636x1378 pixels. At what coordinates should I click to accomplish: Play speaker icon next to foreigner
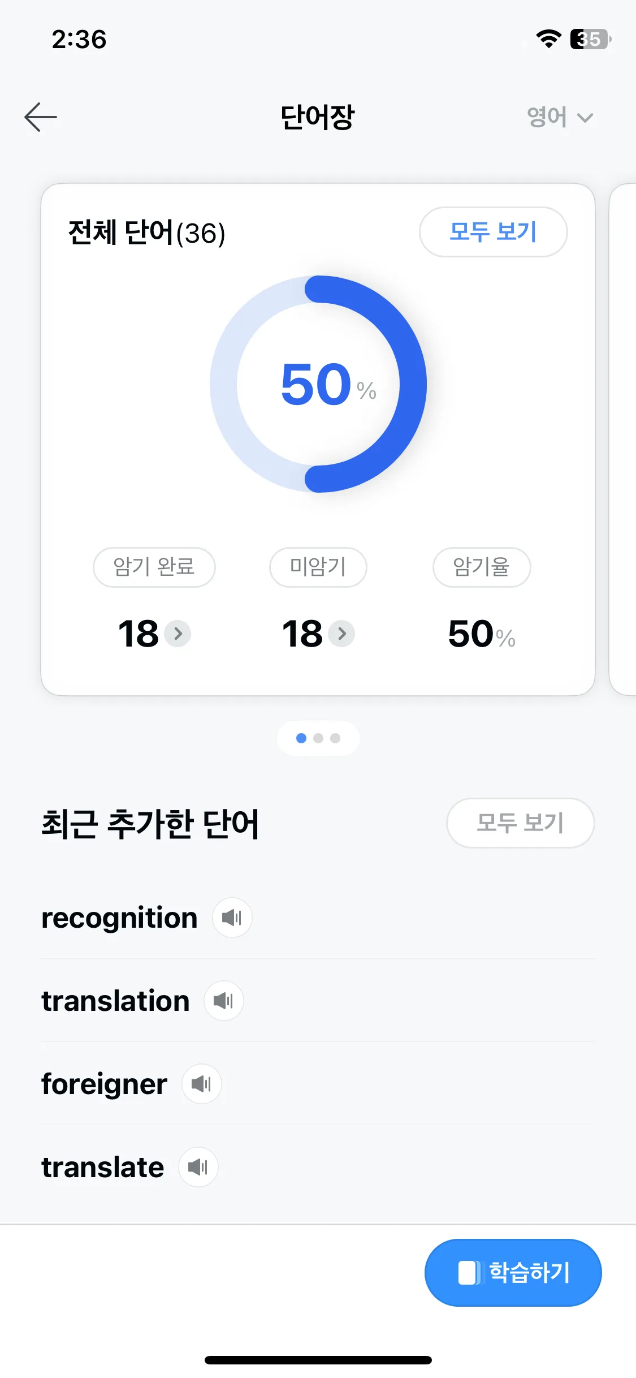point(201,1084)
